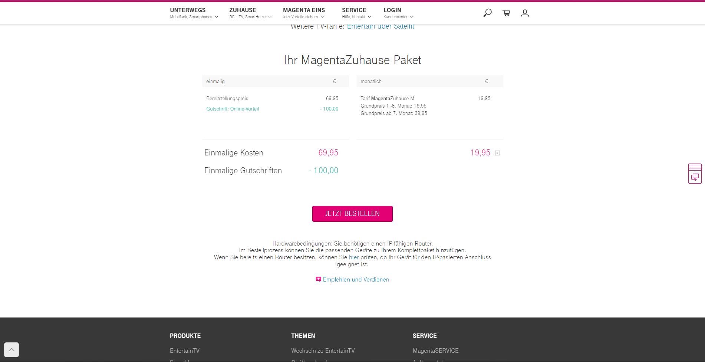
Task: Click the Grundpreis 1.-6. Monat line
Action: point(393,106)
